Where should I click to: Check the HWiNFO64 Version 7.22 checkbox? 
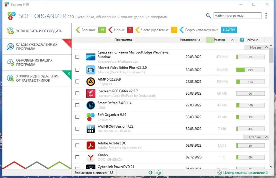click(77, 129)
